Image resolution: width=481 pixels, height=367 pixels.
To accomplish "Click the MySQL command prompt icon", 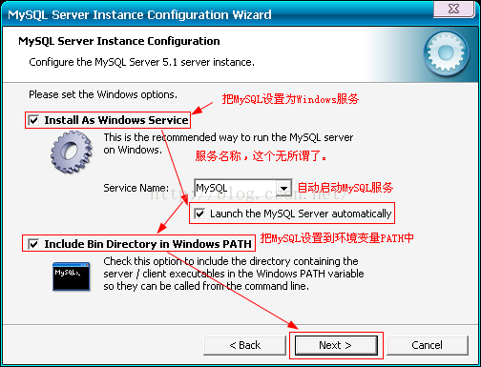I will tap(72, 276).
